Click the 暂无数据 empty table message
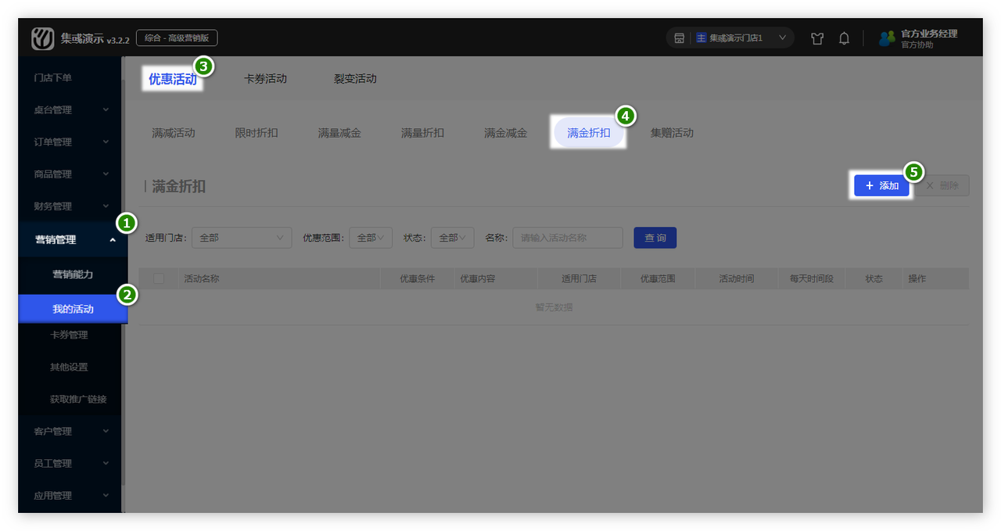The image size is (1001, 531). pyautogui.click(x=554, y=307)
